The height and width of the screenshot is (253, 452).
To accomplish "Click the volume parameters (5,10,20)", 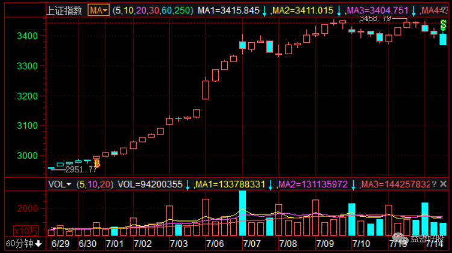I will (95, 184).
